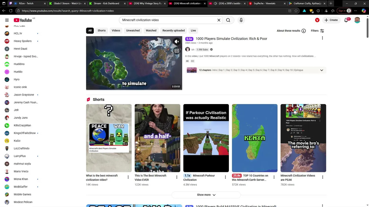
Task: Open the favorites list icon in toolbar
Action: coord(333,11)
